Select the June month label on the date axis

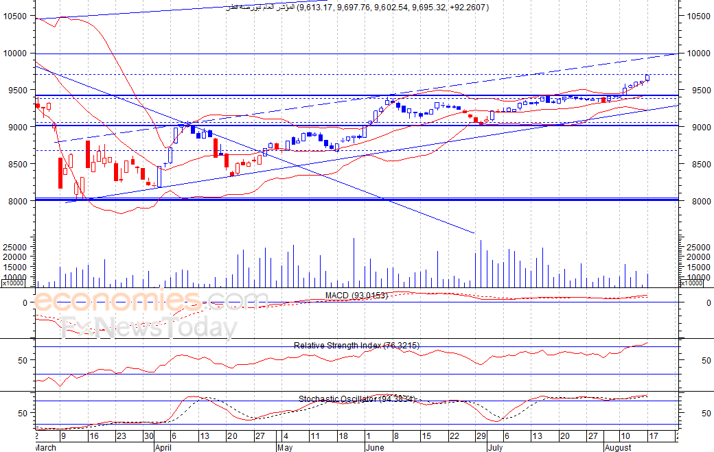pos(375,447)
